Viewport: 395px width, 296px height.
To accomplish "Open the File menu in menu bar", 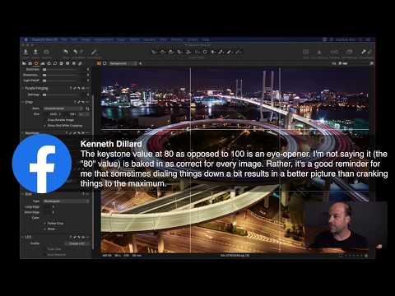I will [64, 39].
